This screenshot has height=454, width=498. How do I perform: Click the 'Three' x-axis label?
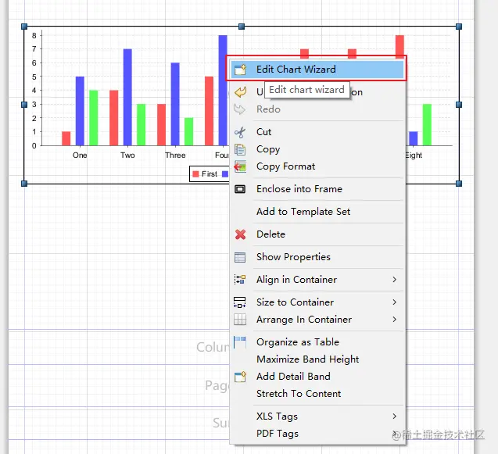175,156
